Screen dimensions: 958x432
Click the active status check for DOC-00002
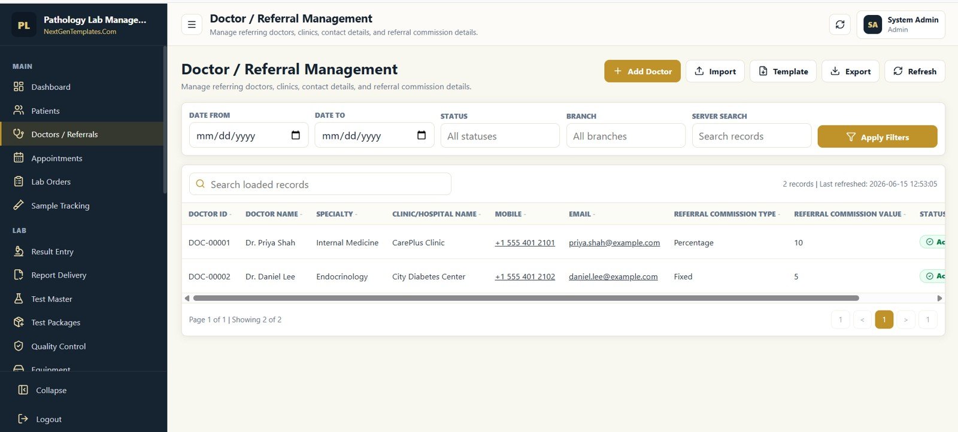(930, 276)
